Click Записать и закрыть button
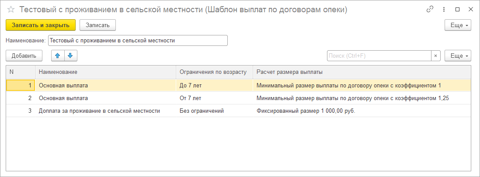This screenshot has height=177, width=480. [41, 25]
